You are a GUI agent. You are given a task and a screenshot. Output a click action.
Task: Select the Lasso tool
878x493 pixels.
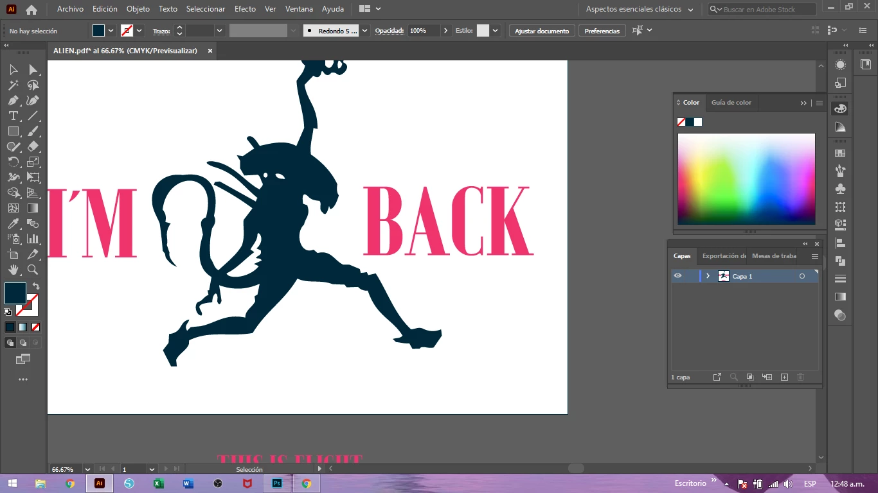click(33, 85)
